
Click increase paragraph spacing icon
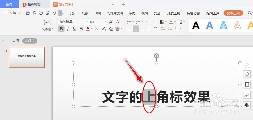[x=163, y=29]
